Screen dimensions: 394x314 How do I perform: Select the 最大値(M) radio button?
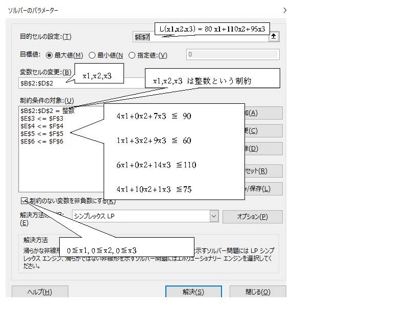point(50,55)
